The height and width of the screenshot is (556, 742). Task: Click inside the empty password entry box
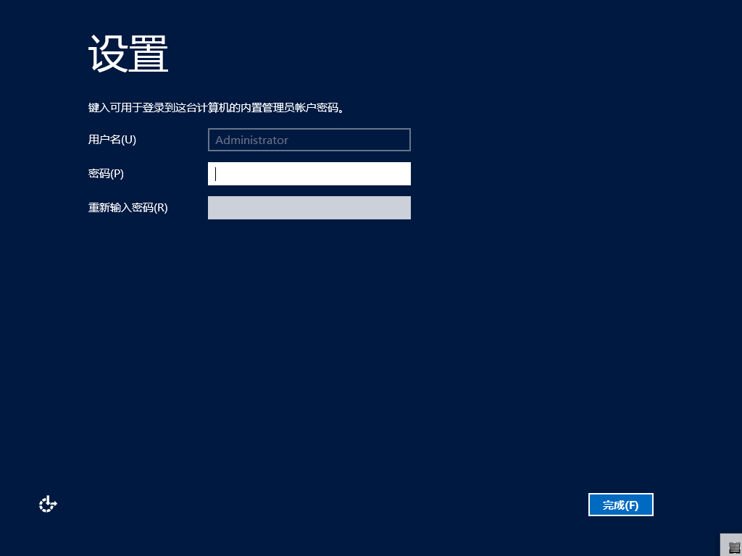point(309,174)
